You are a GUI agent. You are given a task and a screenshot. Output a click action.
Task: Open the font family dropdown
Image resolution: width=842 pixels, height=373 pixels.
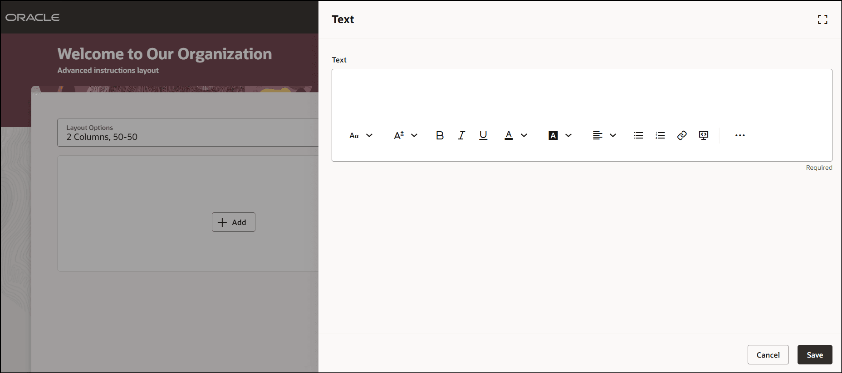(361, 135)
